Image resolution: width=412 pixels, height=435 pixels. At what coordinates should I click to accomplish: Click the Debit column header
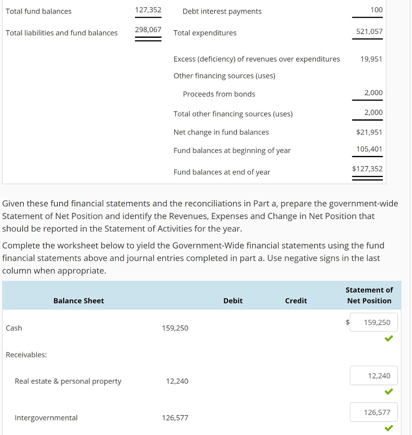[x=233, y=301]
